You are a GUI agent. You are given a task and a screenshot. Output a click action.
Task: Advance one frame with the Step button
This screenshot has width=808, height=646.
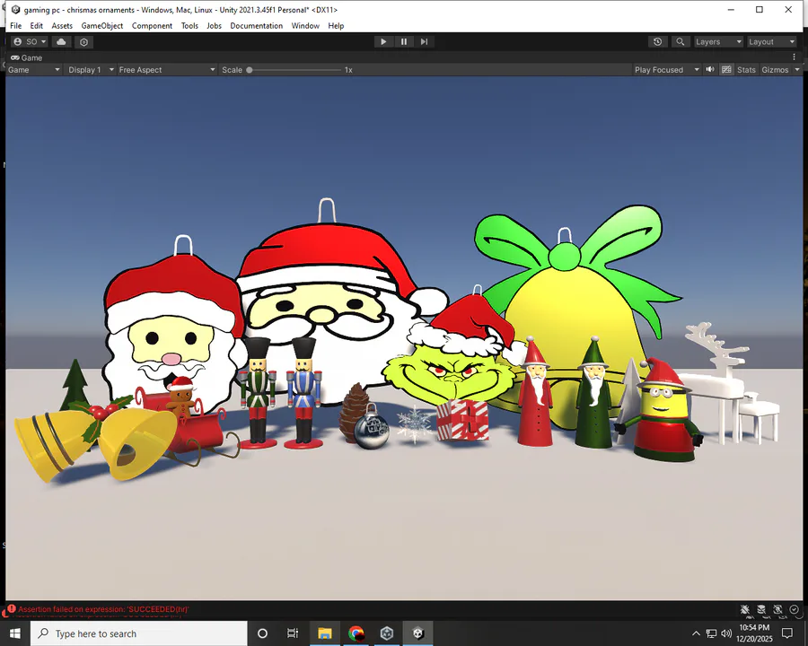(424, 42)
